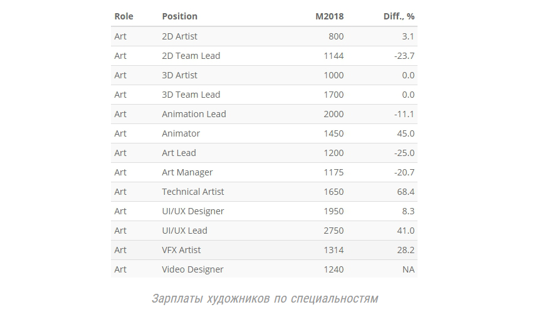Select the 3D Artist position cell
The width and height of the screenshot is (536, 312).
(179, 75)
